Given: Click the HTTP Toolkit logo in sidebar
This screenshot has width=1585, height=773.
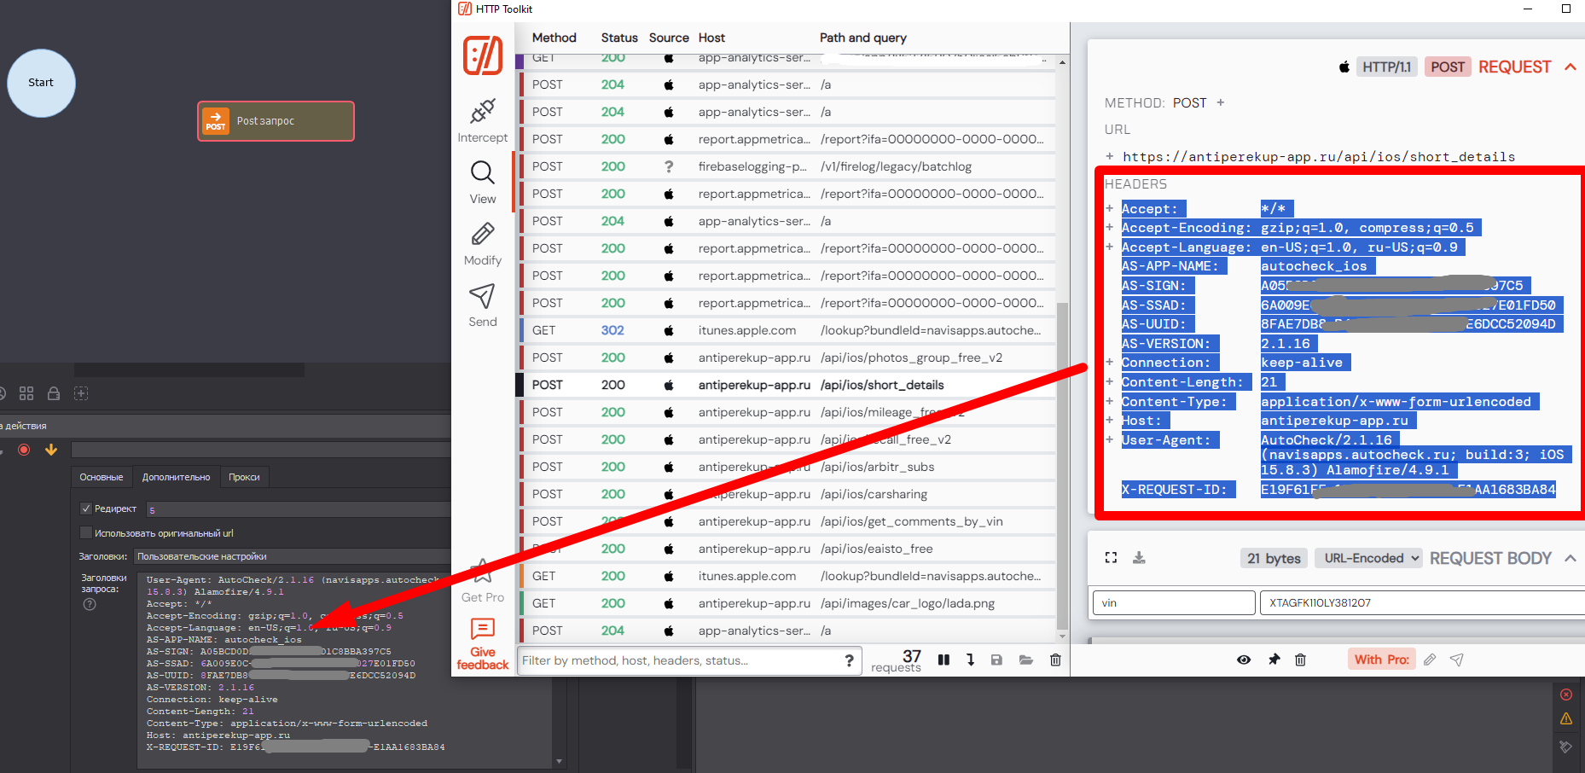Looking at the screenshot, I should (483, 55).
